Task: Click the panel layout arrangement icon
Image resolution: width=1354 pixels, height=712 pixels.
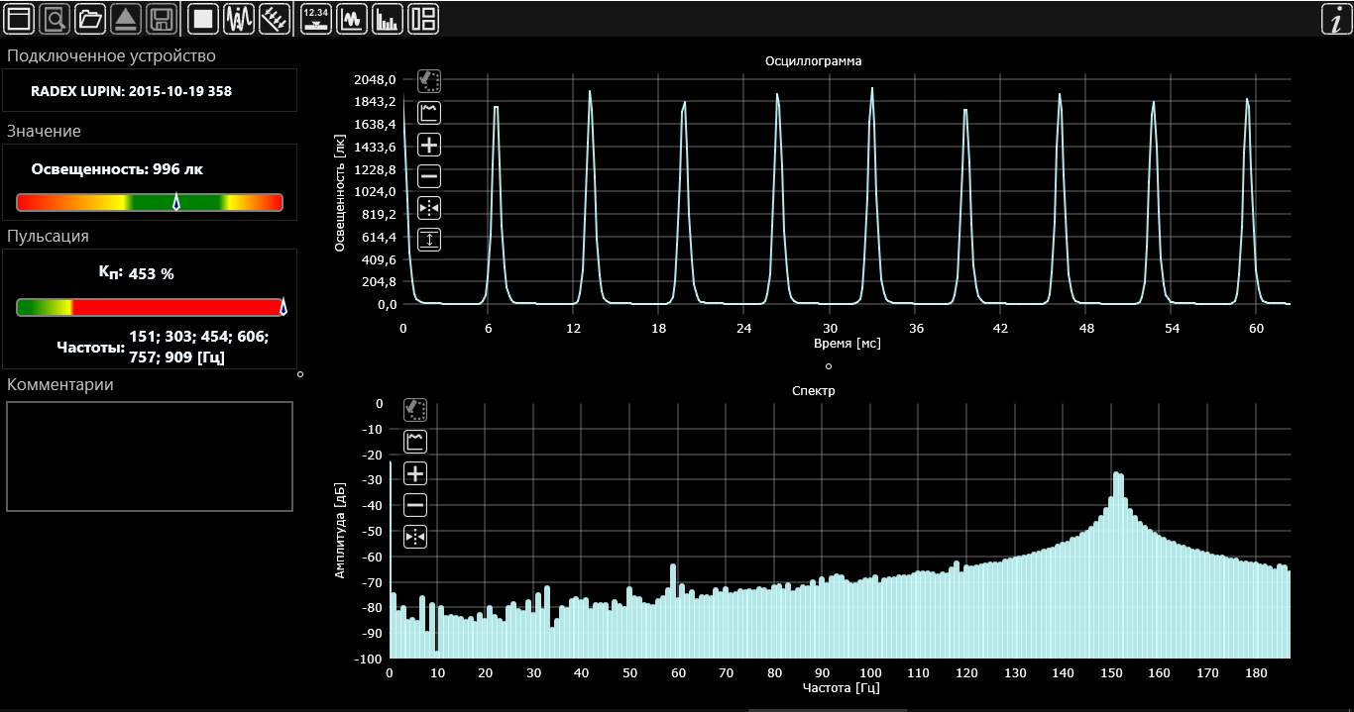Action: click(x=423, y=18)
